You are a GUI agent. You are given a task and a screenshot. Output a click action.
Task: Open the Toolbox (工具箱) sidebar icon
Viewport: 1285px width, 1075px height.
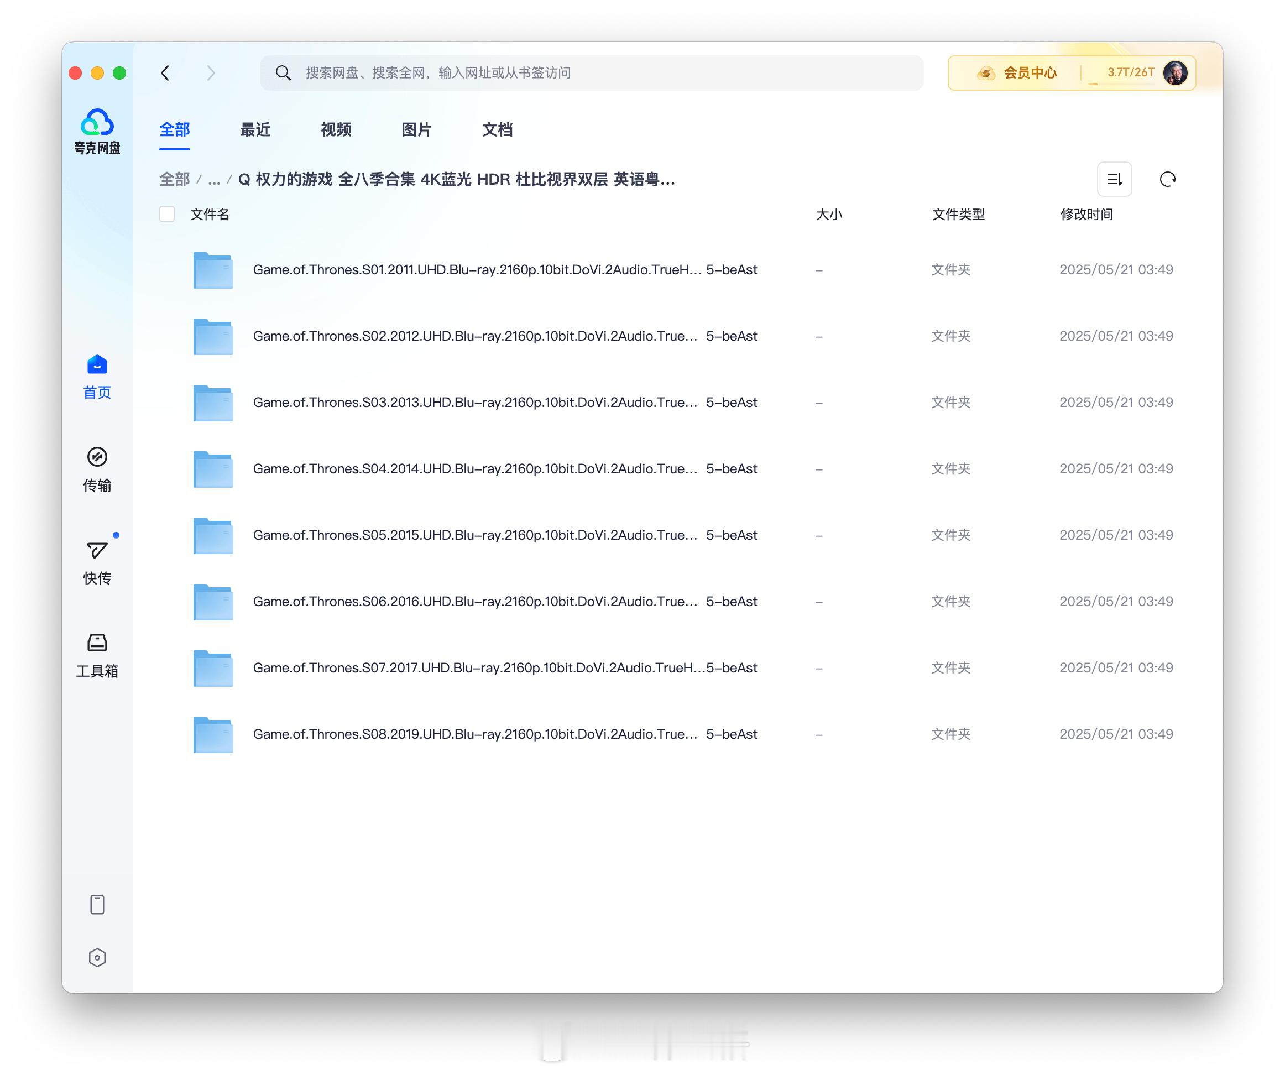[97, 643]
